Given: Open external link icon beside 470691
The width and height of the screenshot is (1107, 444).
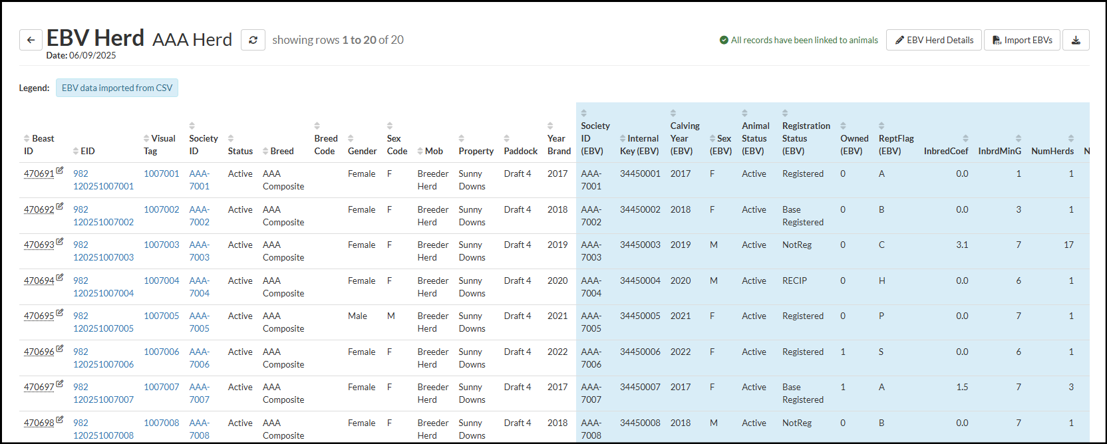Looking at the screenshot, I should tap(60, 171).
